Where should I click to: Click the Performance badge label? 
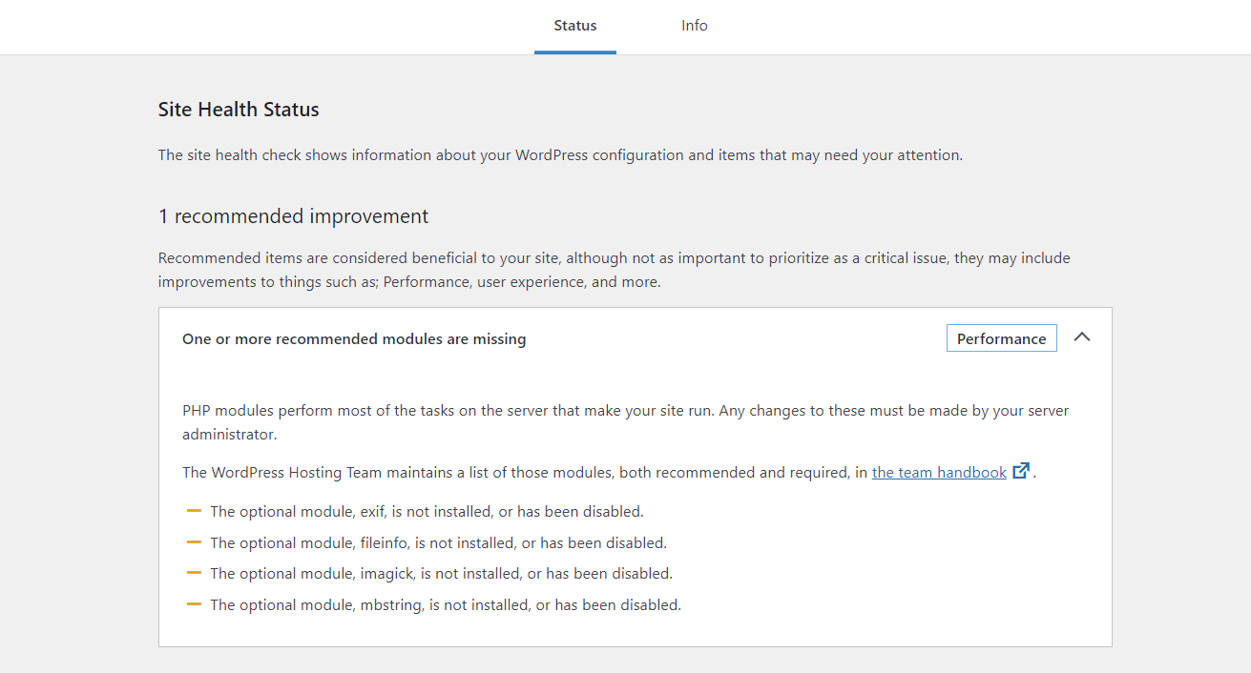[1001, 339]
